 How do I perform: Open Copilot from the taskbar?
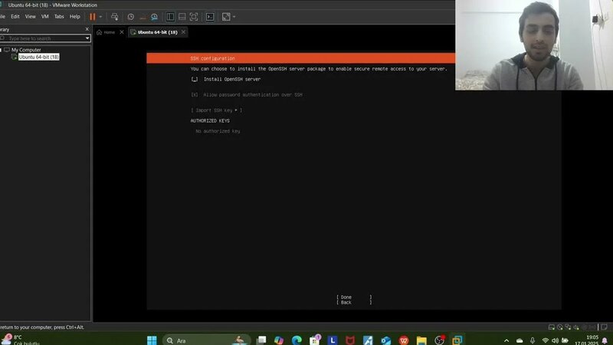click(x=279, y=340)
